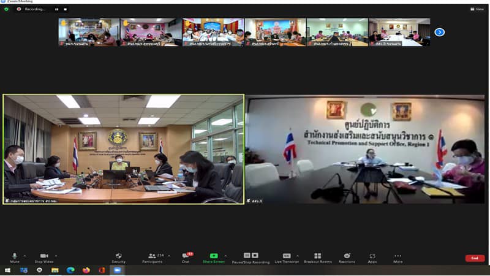The height and width of the screenshot is (276, 490).
Task: Pause recording from bottom toolbar
Action: pos(247,255)
